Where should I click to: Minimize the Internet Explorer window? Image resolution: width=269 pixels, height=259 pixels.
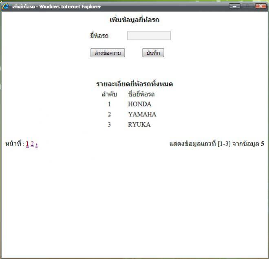(234, 6)
